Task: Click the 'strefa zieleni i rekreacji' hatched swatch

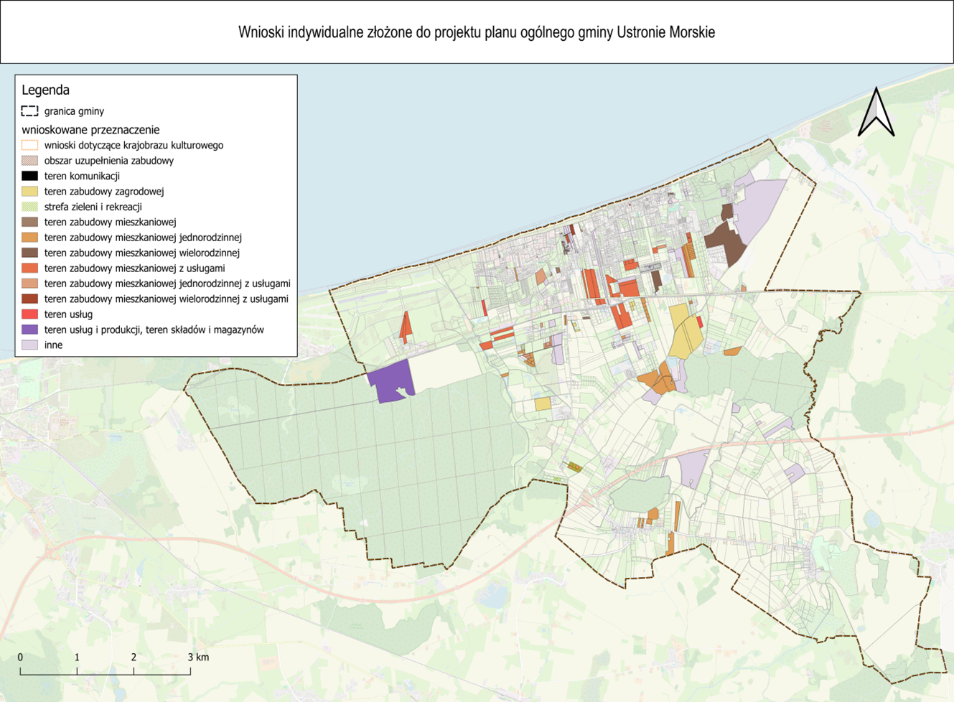Action: [29, 207]
